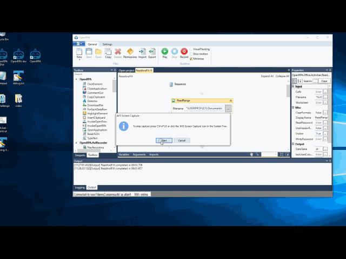Click the Properties Search input field

(315, 81)
